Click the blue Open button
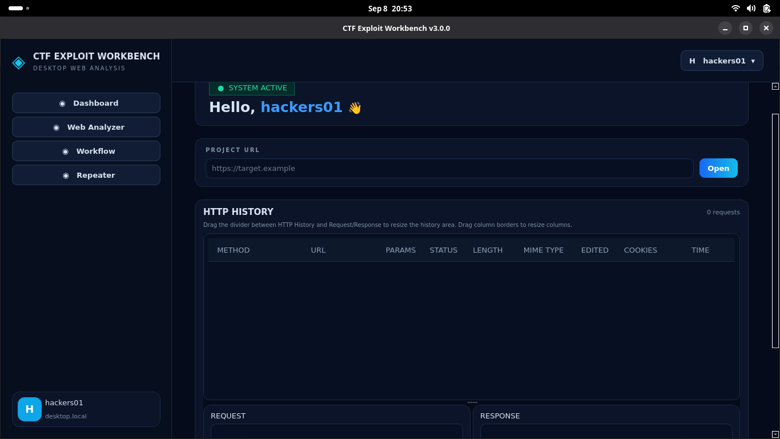The image size is (780, 439). (718, 168)
